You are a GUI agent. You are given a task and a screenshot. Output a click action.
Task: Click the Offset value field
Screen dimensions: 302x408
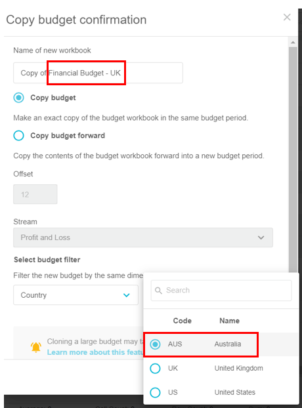point(35,194)
